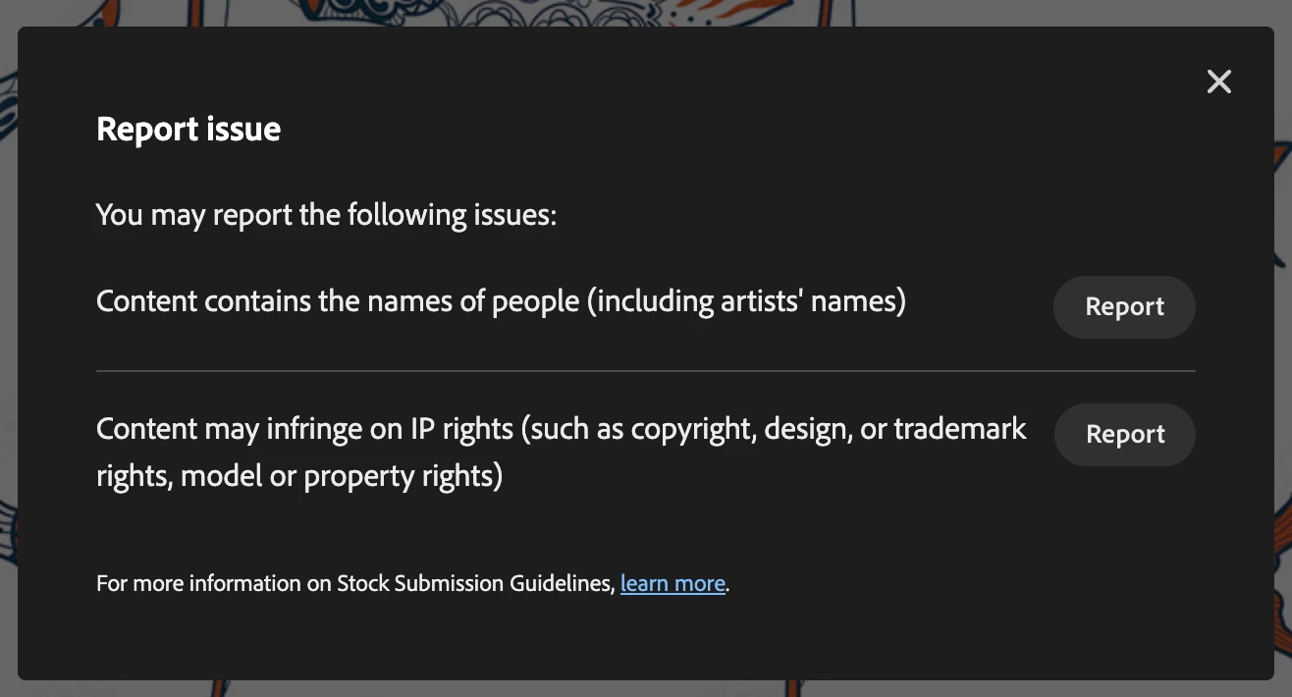
Task: Dismiss dialog with the X icon
Action: coord(1218,81)
